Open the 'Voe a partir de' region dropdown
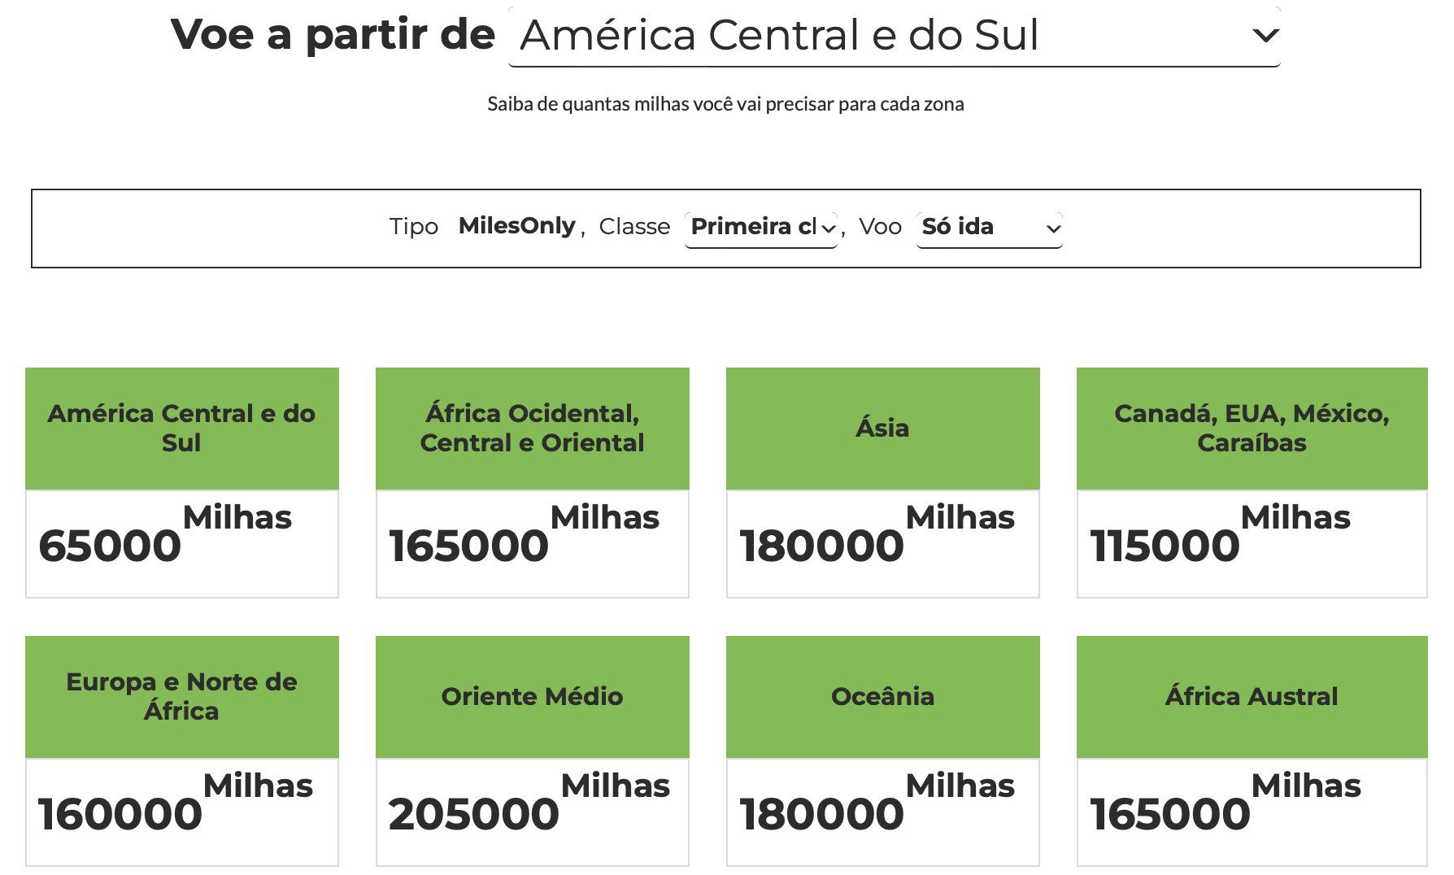 [x=894, y=37]
